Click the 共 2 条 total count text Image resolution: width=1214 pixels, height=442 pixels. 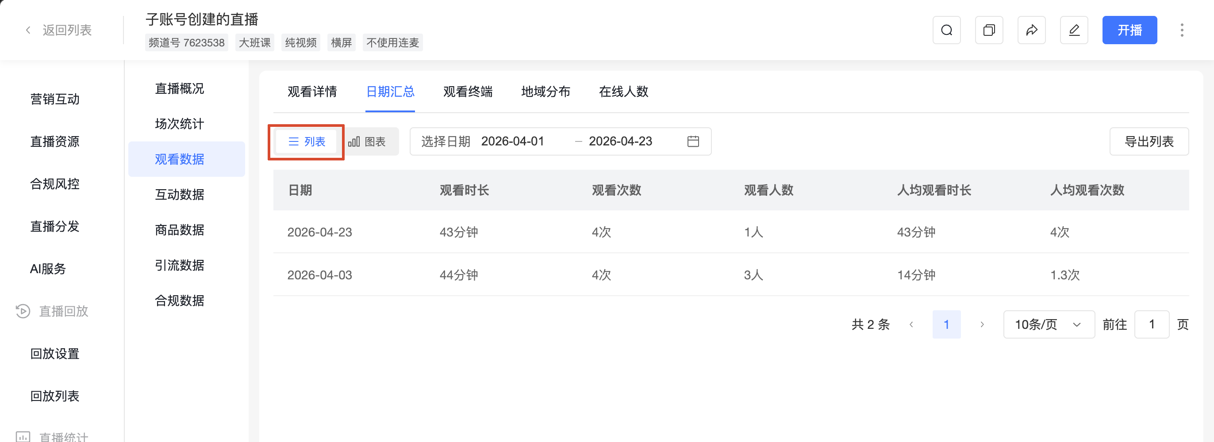[x=870, y=324]
